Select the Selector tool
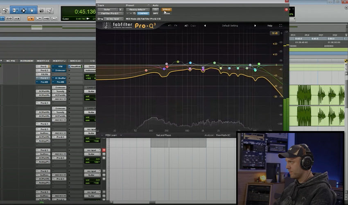Screen dimensions: 348x205 click(23, 10)
